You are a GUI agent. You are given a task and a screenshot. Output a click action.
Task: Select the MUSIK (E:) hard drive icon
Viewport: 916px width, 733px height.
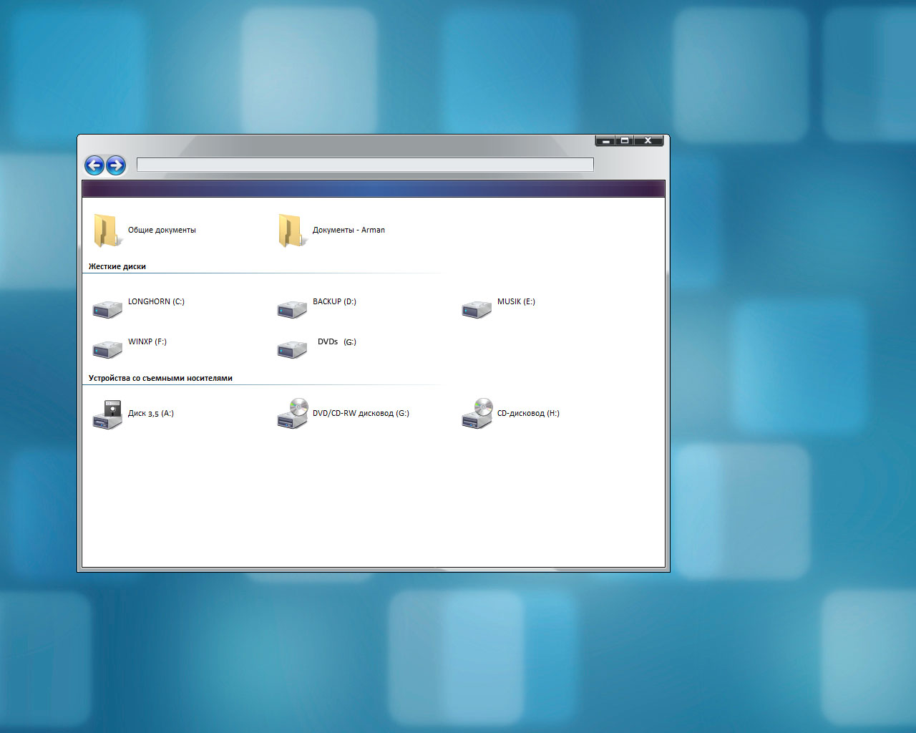pos(477,309)
